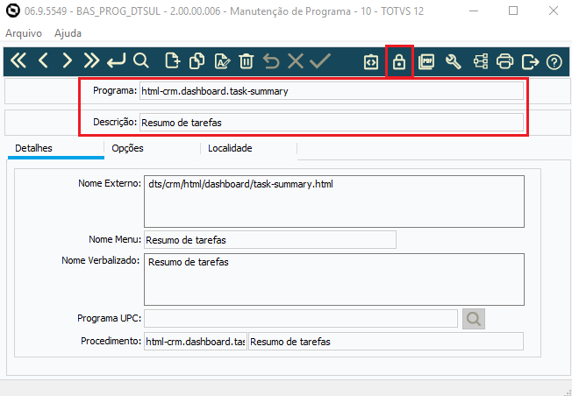The width and height of the screenshot is (572, 396).
Task: Click the Nome Menu field
Action: tap(270, 240)
